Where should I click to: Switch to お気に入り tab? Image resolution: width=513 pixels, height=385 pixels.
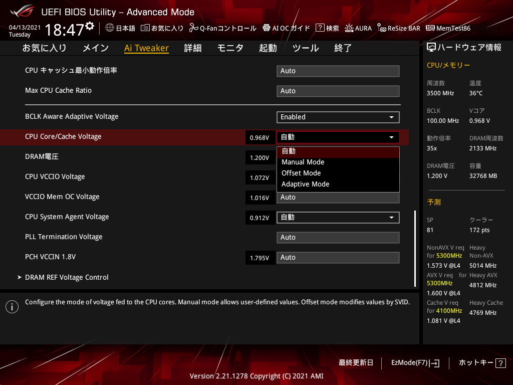pyautogui.click(x=44, y=48)
